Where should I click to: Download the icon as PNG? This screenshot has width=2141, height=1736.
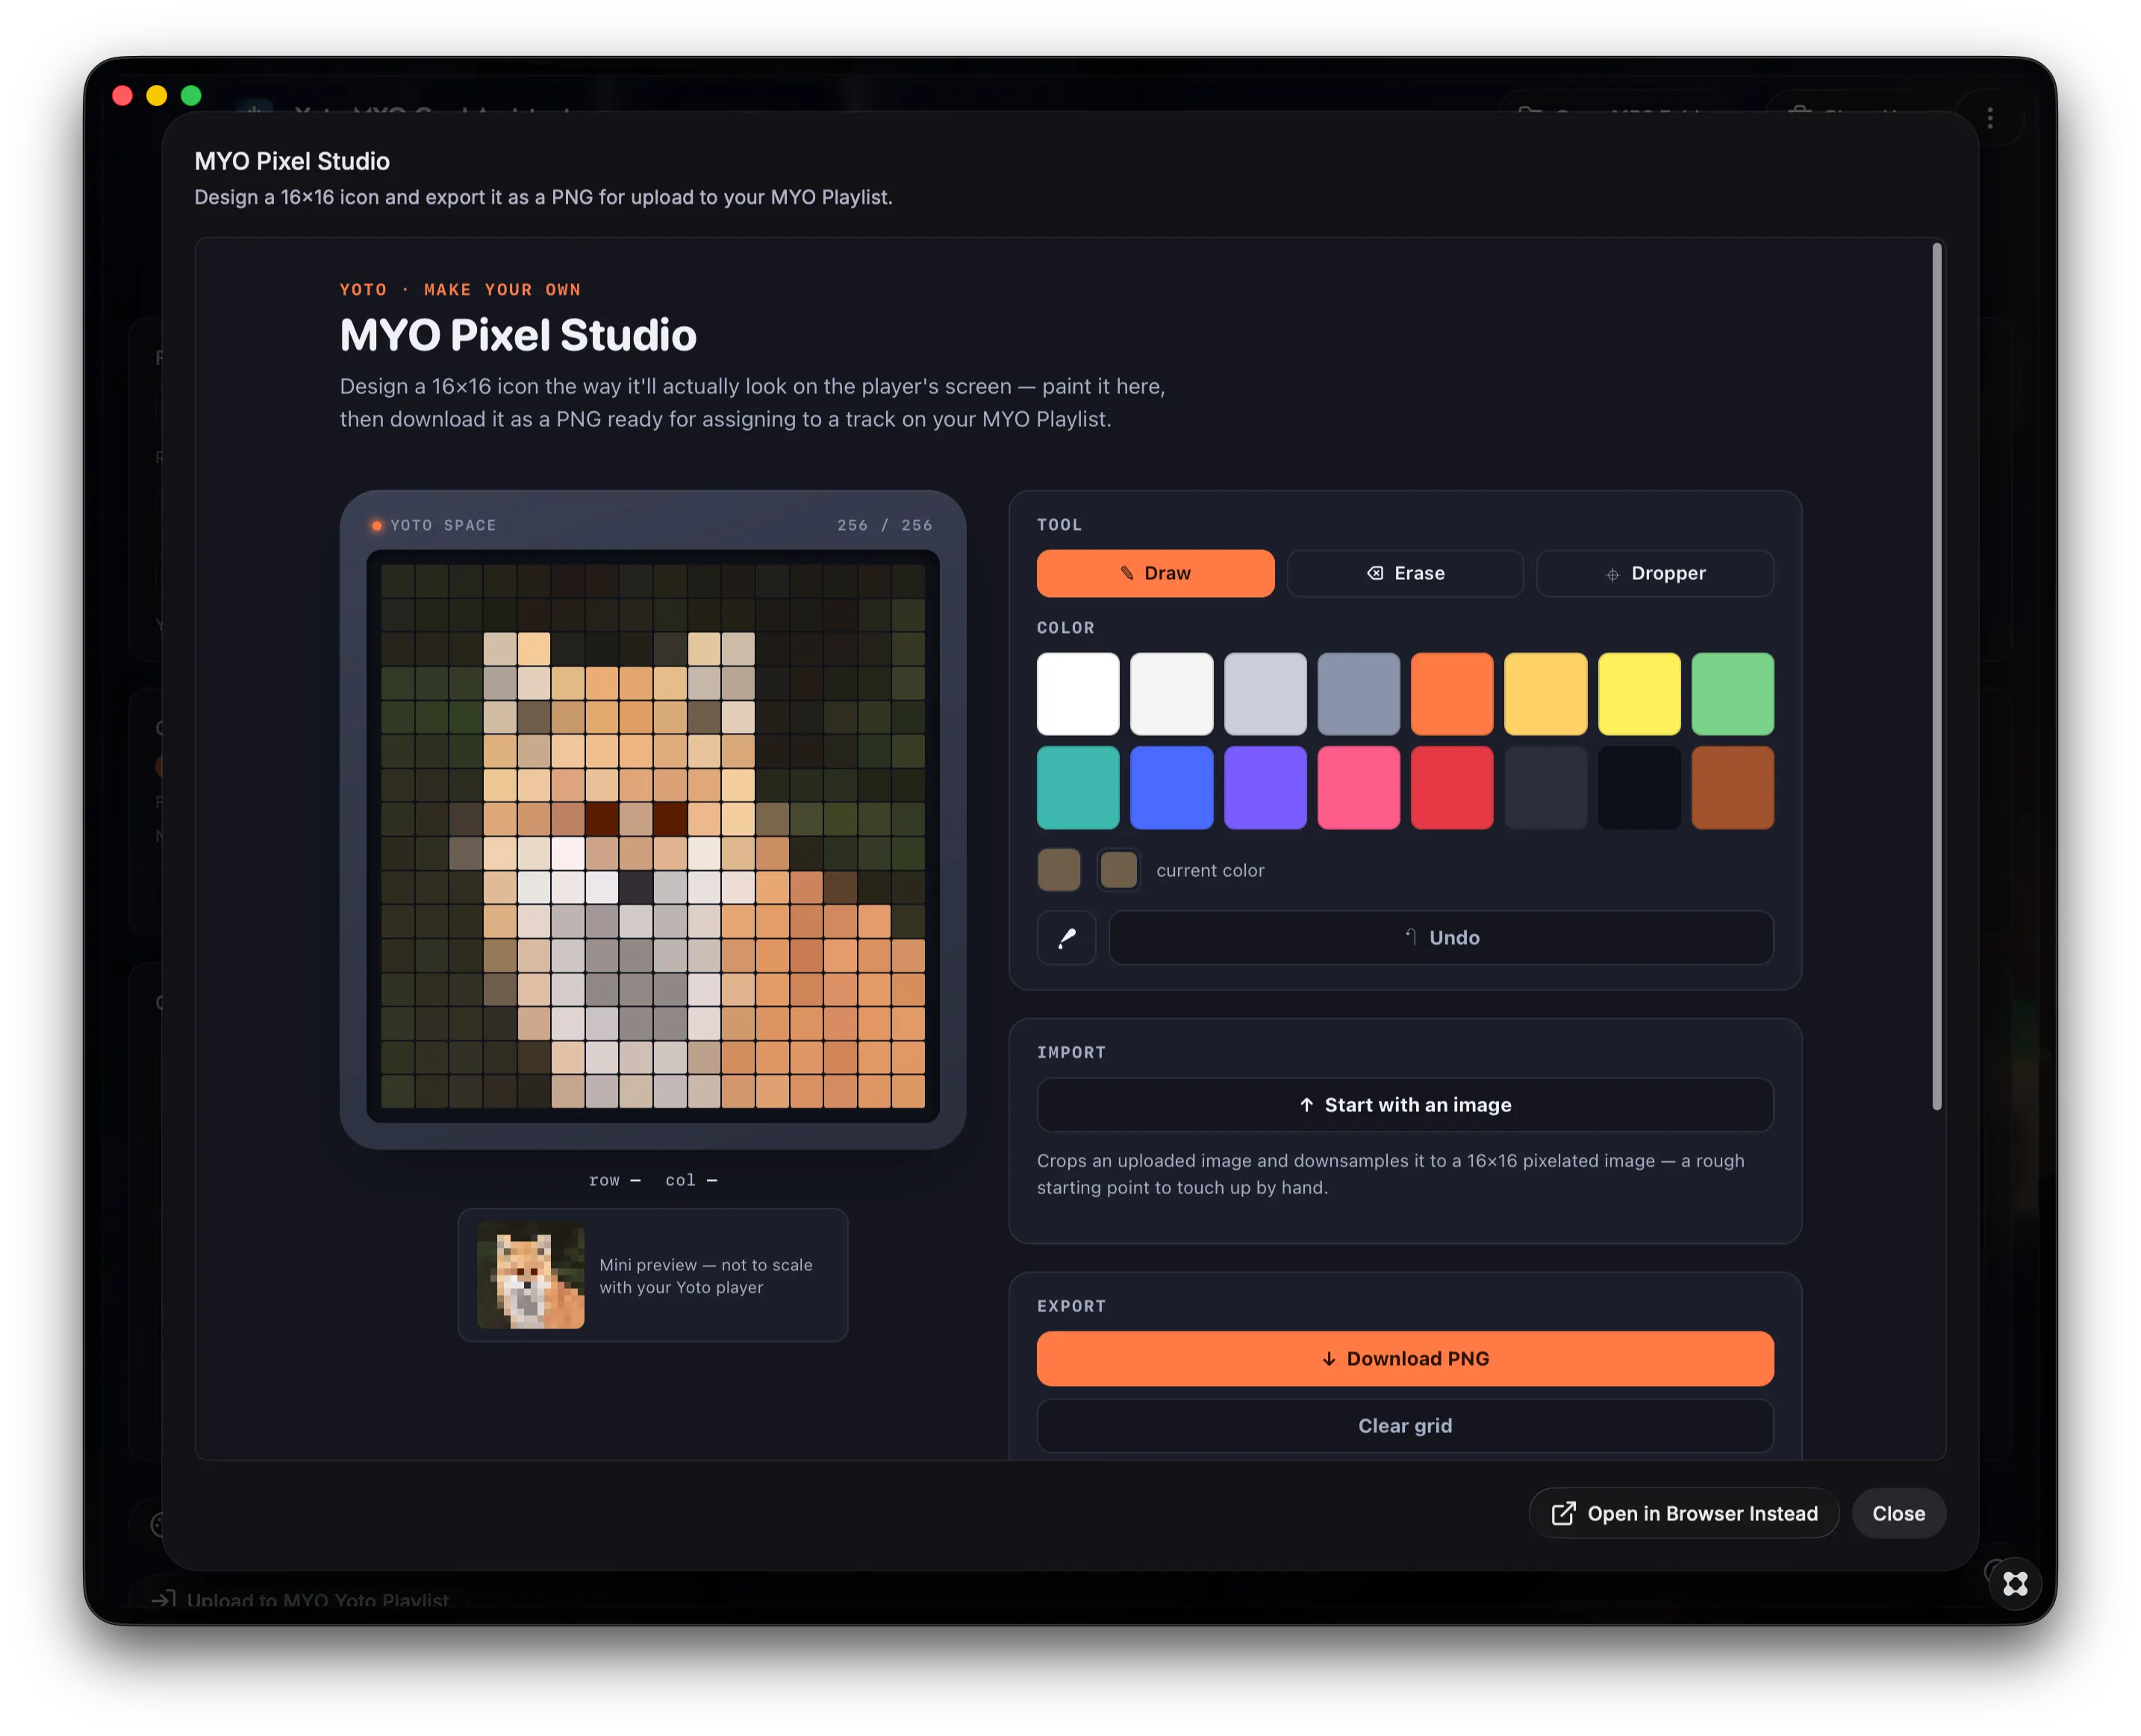click(1405, 1358)
